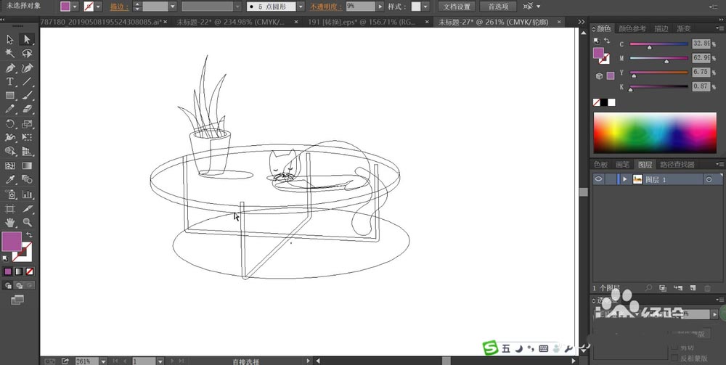Screen dimensions: 726x365
Task: Switch to the 颜色参考 panel tab
Action: (x=632, y=29)
